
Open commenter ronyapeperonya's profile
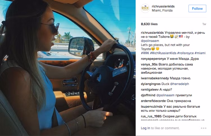tap(153, 59)
